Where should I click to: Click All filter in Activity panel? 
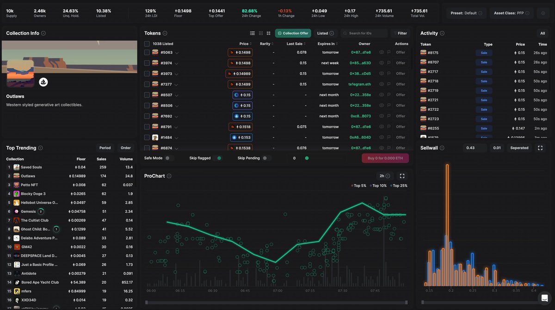[x=543, y=33]
